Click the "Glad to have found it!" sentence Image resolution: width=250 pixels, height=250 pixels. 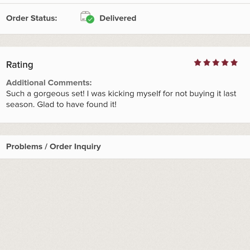pos(77,104)
